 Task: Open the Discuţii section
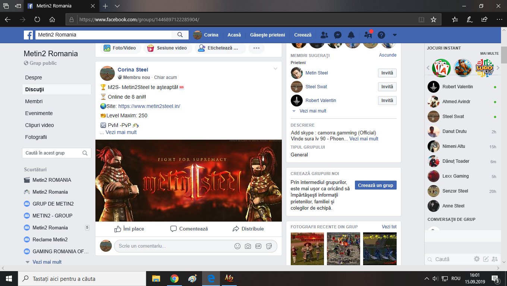(x=57, y=89)
